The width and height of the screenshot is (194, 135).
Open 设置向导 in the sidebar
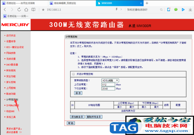(x=11, y=41)
